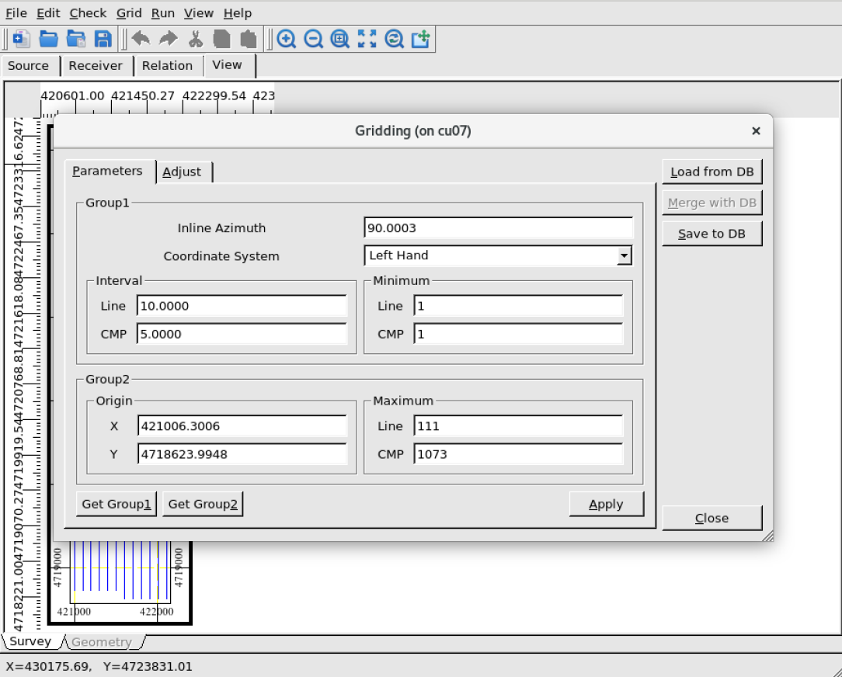Click the Save floppy disk icon
This screenshot has width=842, height=677.
pyautogui.click(x=103, y=39)
